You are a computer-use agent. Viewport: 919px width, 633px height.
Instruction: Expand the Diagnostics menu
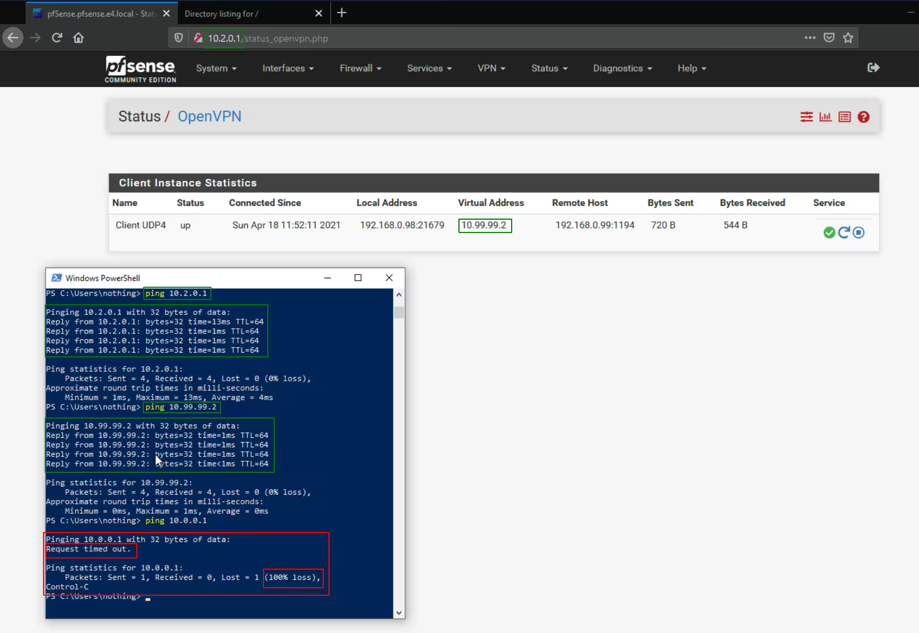pyautogui.click(x=622, y=68)
